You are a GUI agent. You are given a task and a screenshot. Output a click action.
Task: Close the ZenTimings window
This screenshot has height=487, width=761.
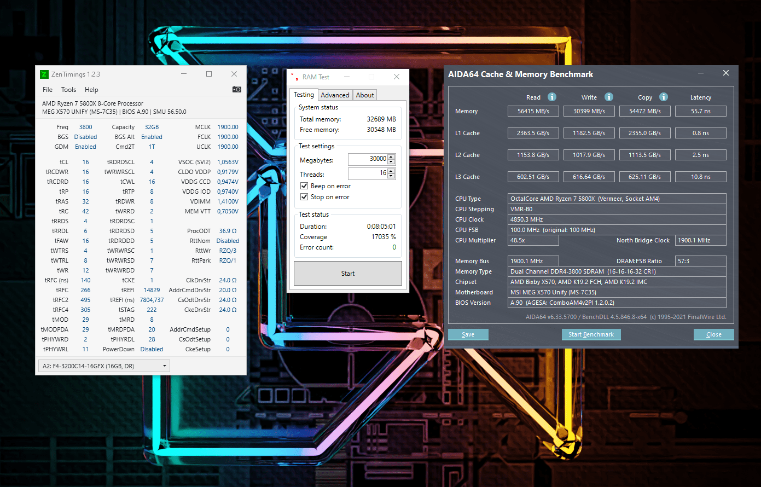pos(234,74)
